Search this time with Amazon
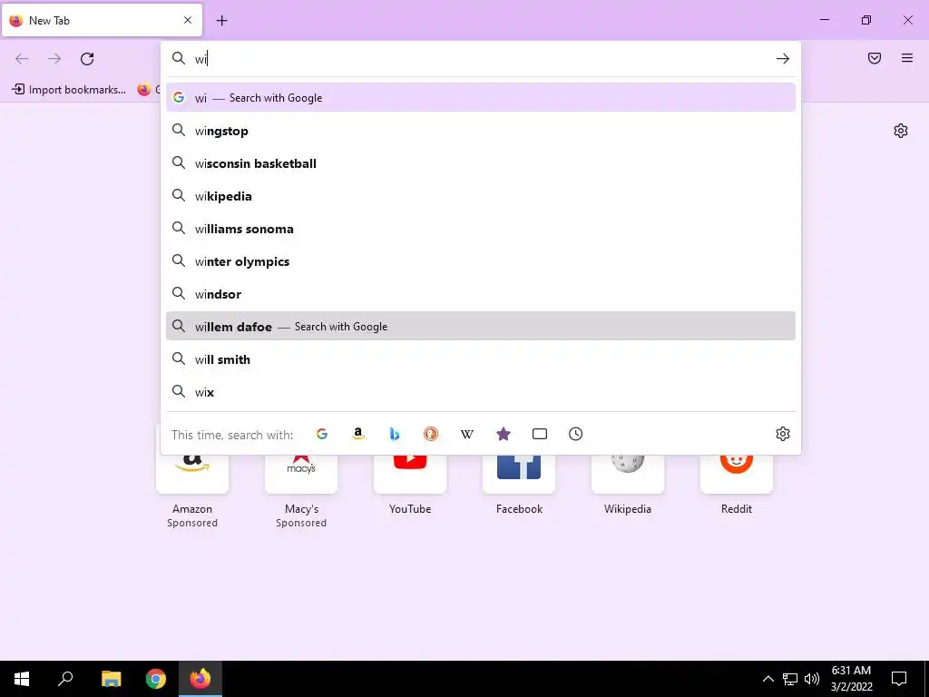The width and height of the screenshot is (929, 697). [357, 434]
